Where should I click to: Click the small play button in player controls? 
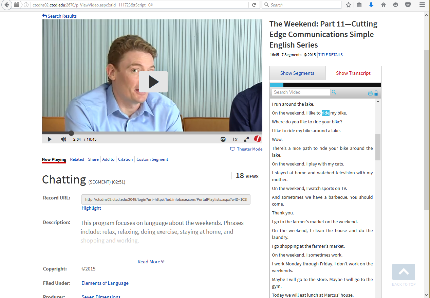tap(50, 139)
